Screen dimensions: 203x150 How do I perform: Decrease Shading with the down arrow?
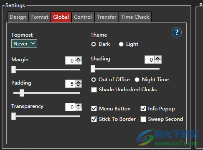[x=158, y=61]
